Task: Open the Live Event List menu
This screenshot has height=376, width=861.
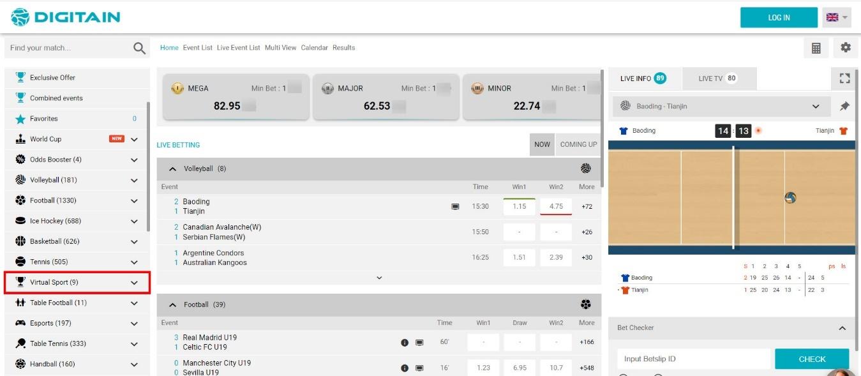Action: (x=238, y=48)
